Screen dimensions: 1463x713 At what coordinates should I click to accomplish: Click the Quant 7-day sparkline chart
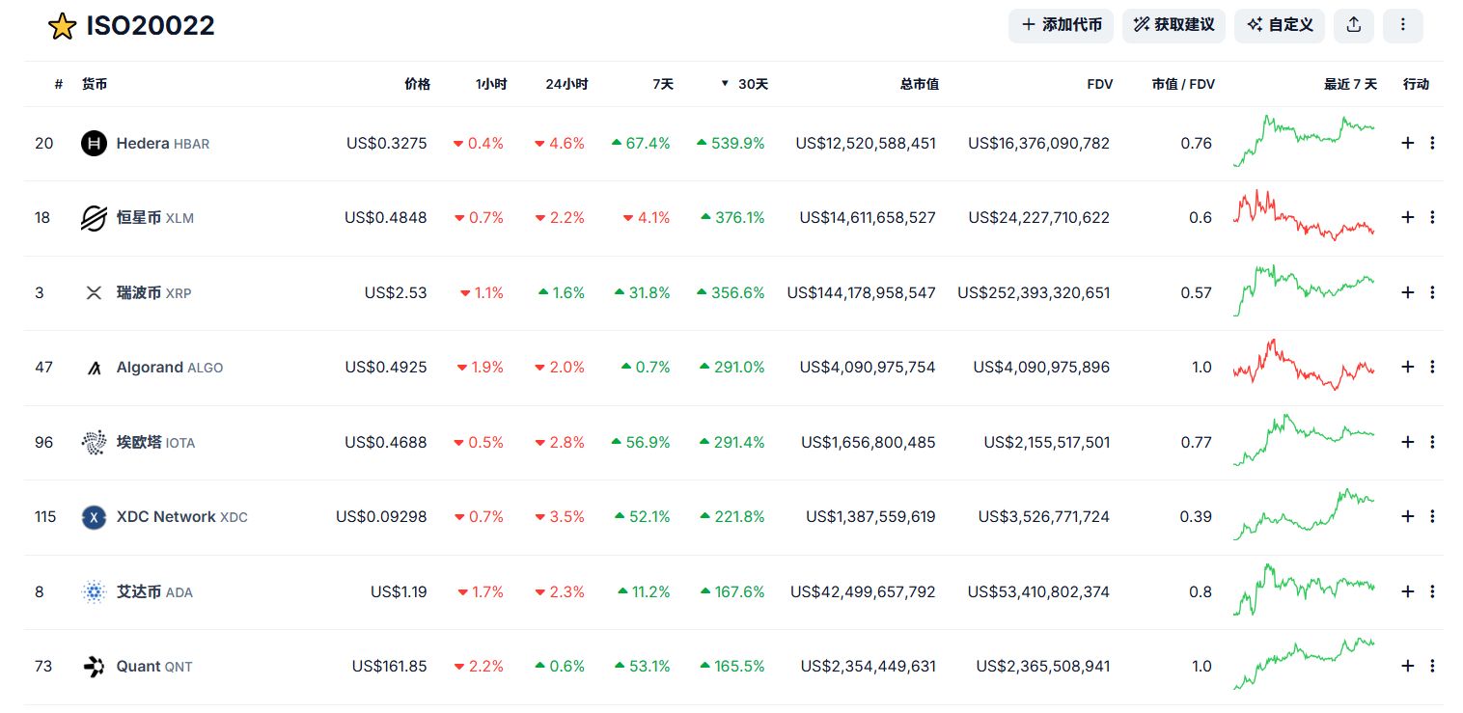[1304, 664]
